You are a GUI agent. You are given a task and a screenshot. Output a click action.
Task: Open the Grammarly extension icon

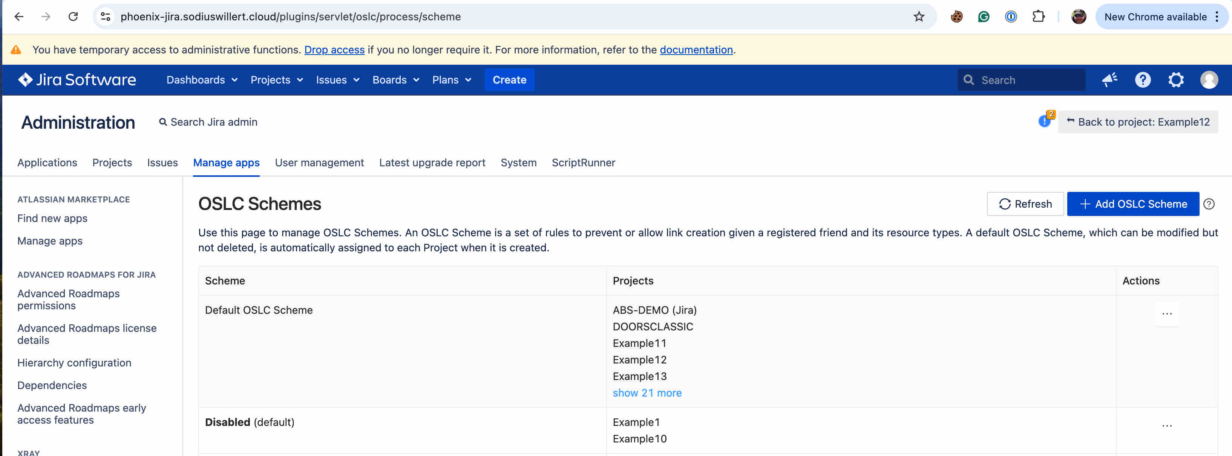click(x=984, y=17)
